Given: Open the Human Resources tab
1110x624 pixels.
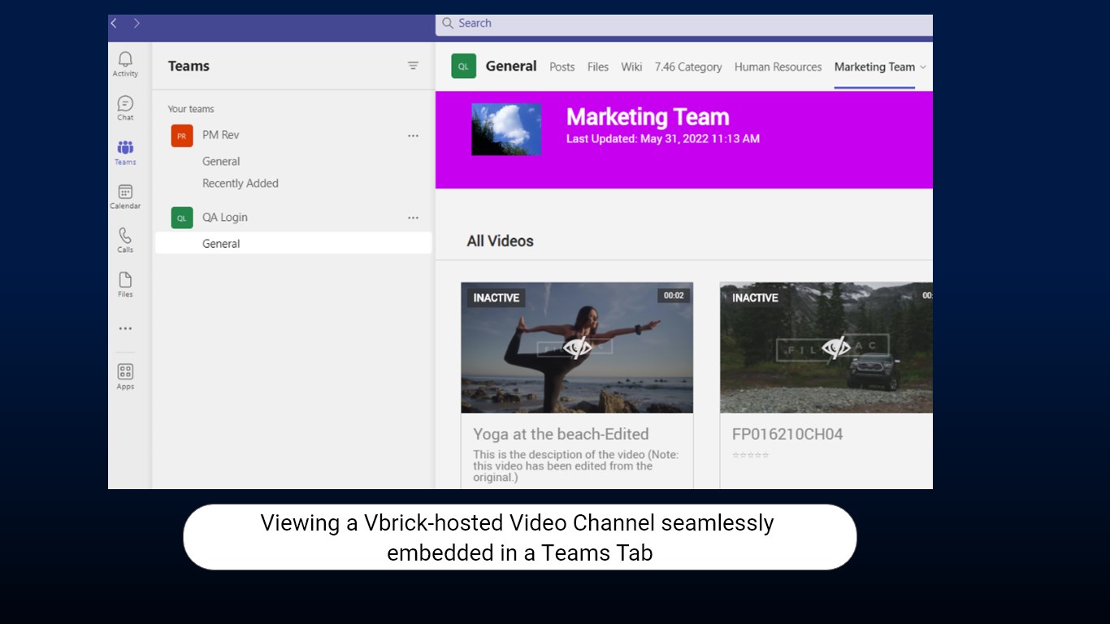Looking at the screenshot, I should pos(778,67).
